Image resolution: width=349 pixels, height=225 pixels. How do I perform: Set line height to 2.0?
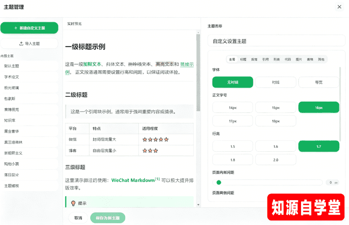click(x=276, y=160)
